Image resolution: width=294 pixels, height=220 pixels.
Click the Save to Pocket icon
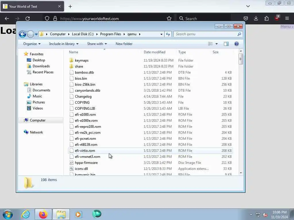tap(246, 18)
